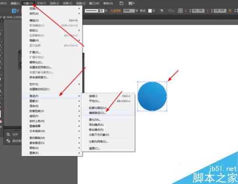This screenshot has height=184, width=238.
Task: Choose 轮廓化描边(U) Outline Stroke
Action: (108, 108)
